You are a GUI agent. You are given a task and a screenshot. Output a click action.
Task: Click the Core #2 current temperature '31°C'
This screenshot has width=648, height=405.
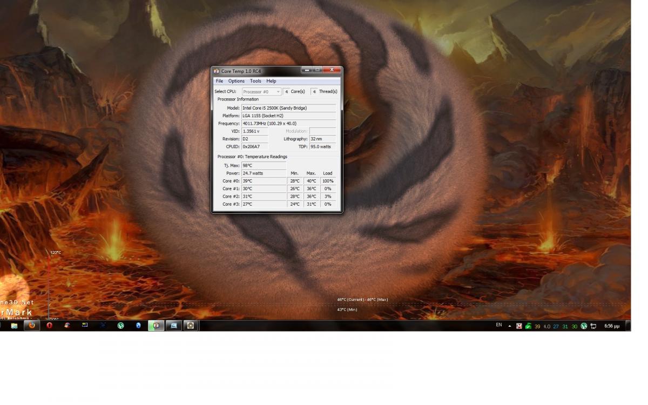(264, 197)
